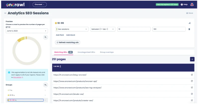Add a new group with list-plus icon

pos(45,85)
